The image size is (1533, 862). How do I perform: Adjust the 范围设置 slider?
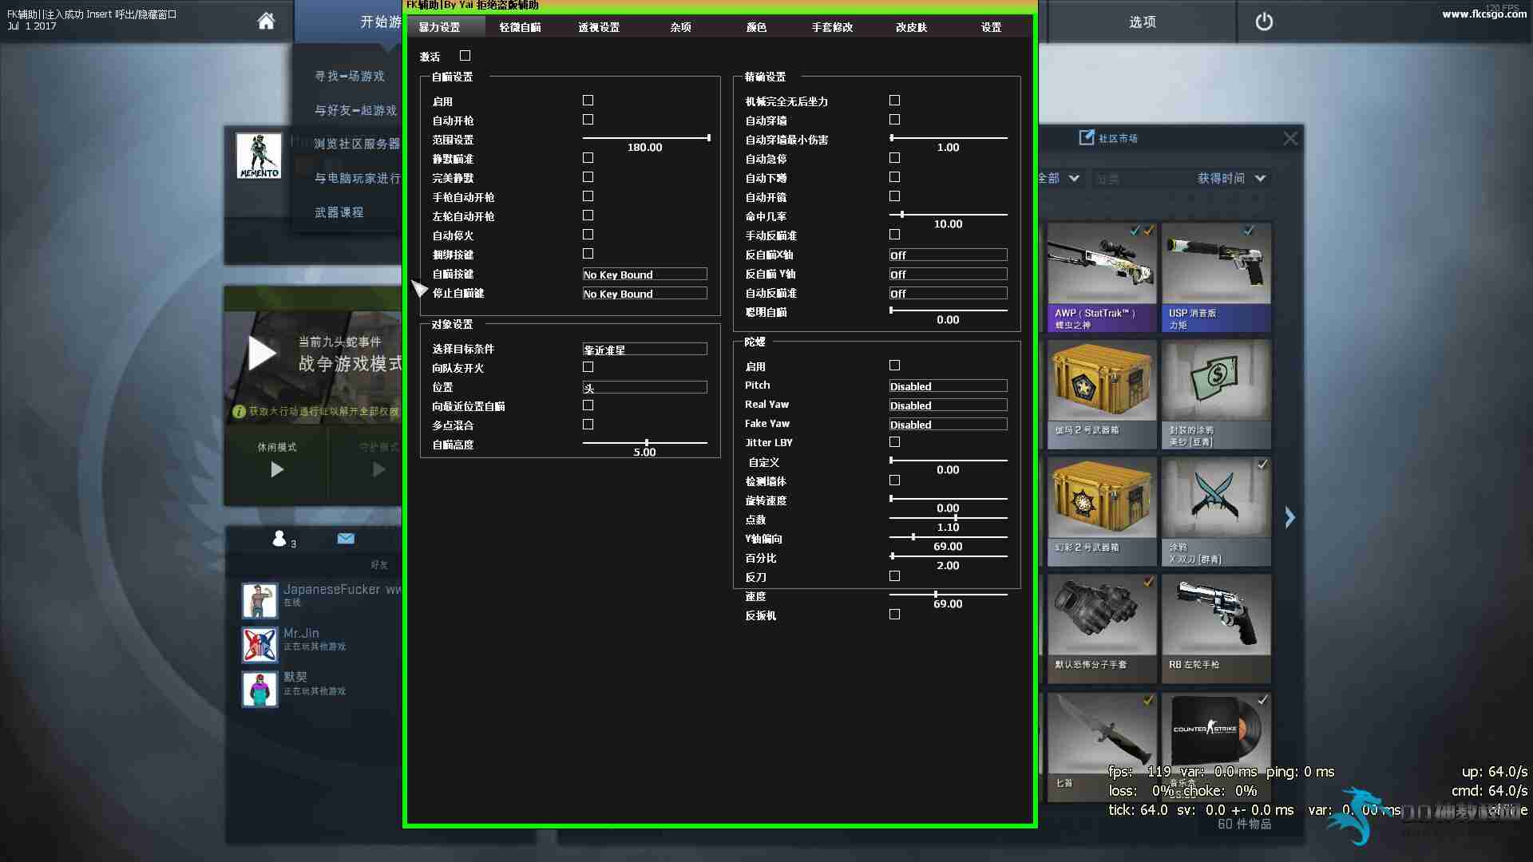pos(646,138)
